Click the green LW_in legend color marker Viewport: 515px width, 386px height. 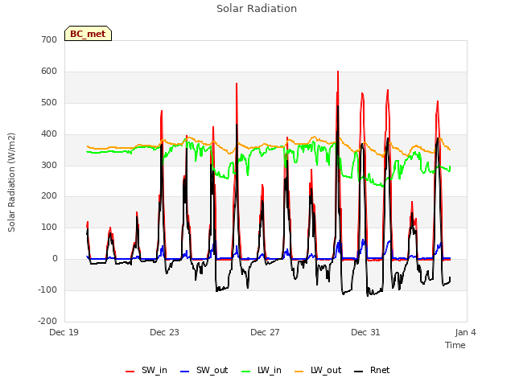tap(246, 372)
